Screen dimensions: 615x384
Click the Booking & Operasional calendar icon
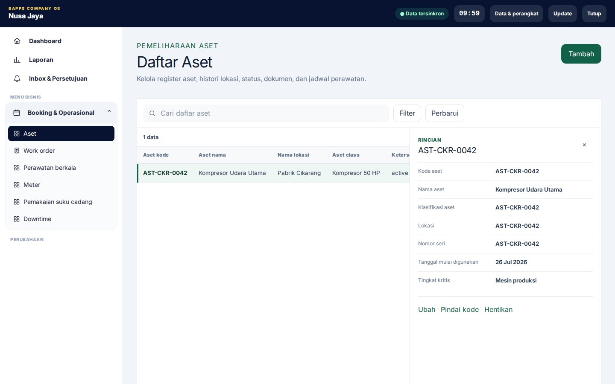click(17, 113)
